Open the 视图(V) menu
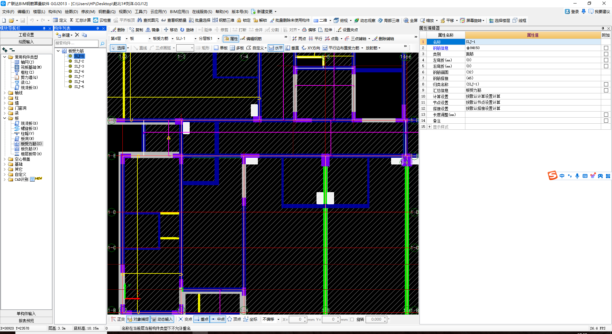This screenshot has height=334, width=612. pos(125,11)
